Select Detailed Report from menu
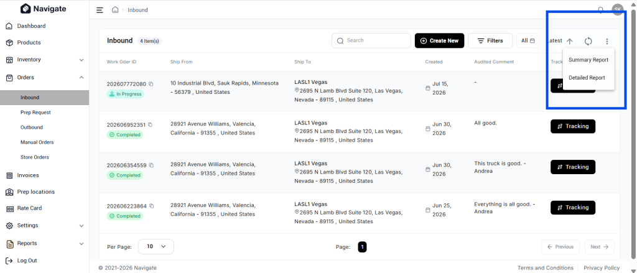Image resolution: width=637 pixels, height=273 pixels. 588,78
